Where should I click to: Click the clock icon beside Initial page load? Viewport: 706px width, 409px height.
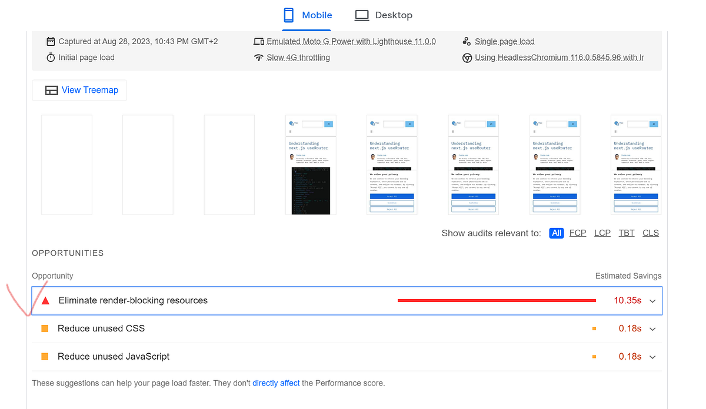[50, 57]
